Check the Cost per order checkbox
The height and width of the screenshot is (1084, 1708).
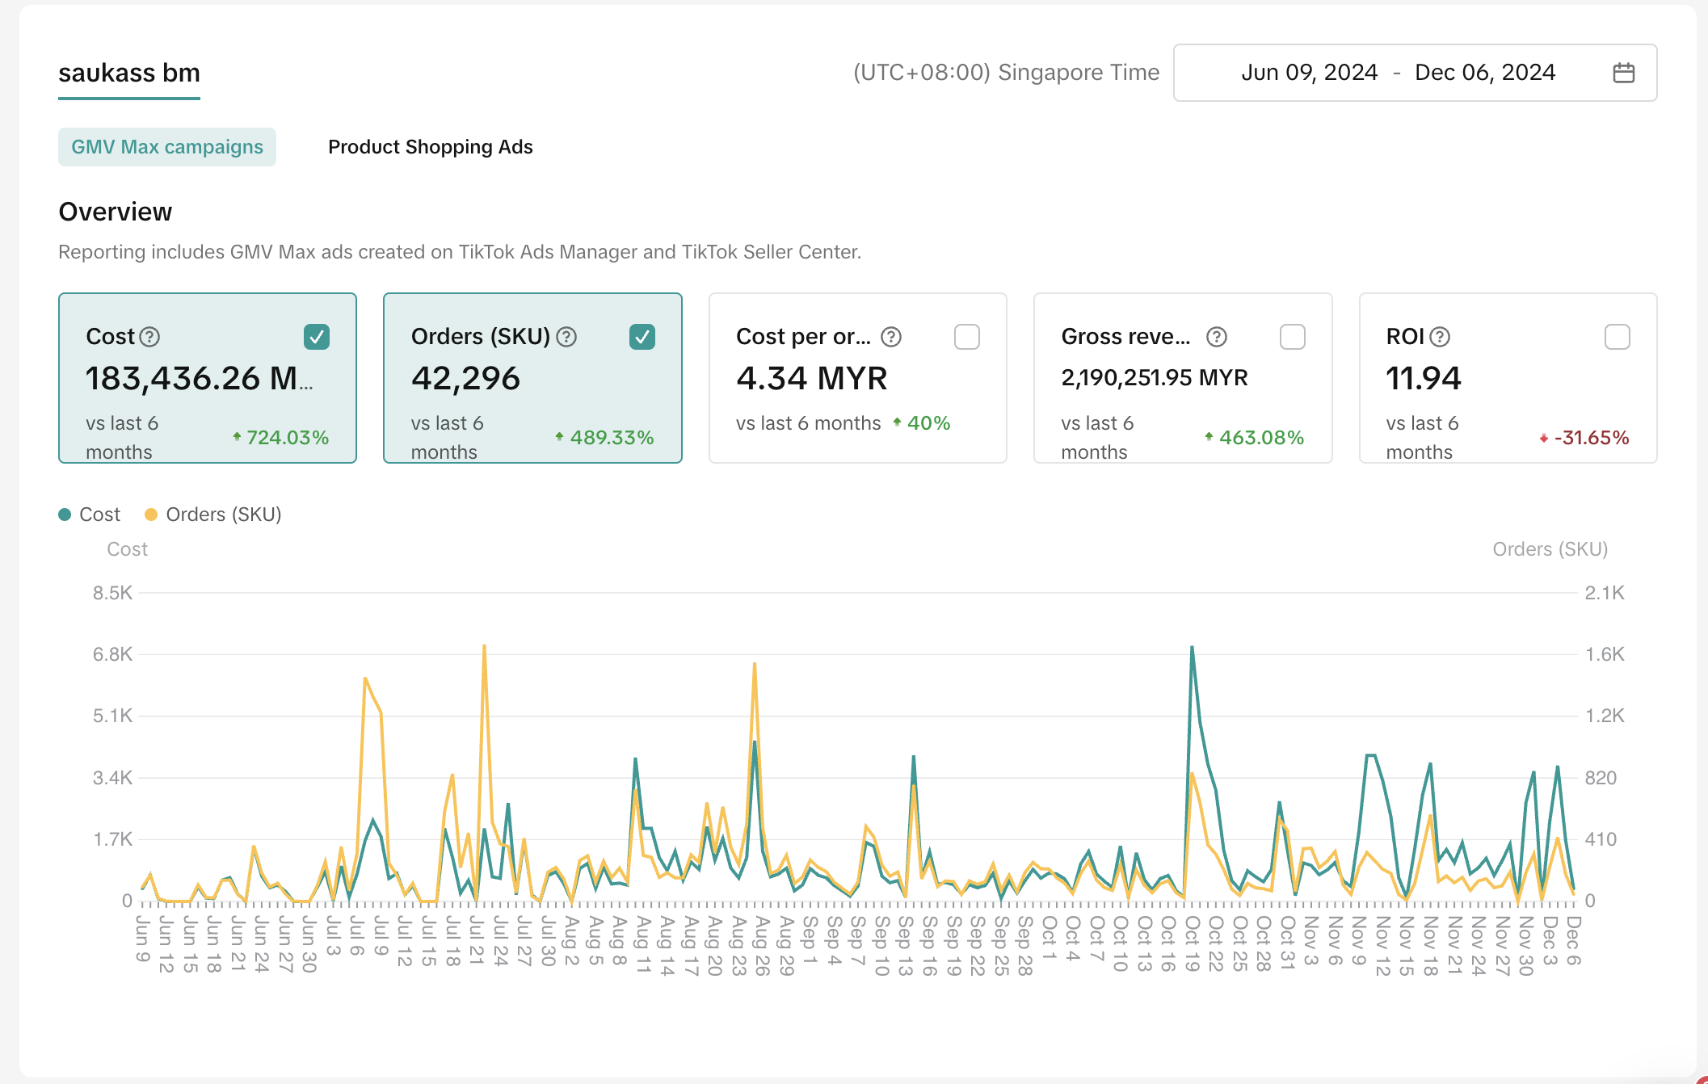tap(966, 337)
